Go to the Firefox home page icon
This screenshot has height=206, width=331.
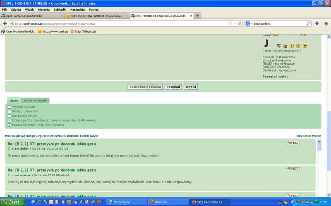[326, 23]
